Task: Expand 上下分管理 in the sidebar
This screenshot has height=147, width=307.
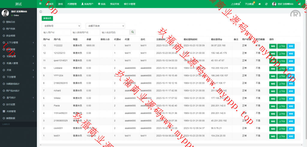Action: pyautogui.click(x=18, y=42)
